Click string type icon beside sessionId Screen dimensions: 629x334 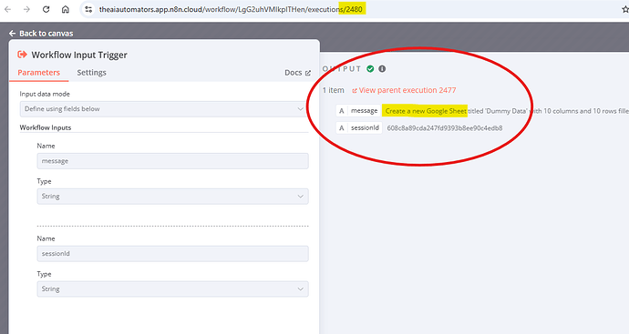click(341, 128)
